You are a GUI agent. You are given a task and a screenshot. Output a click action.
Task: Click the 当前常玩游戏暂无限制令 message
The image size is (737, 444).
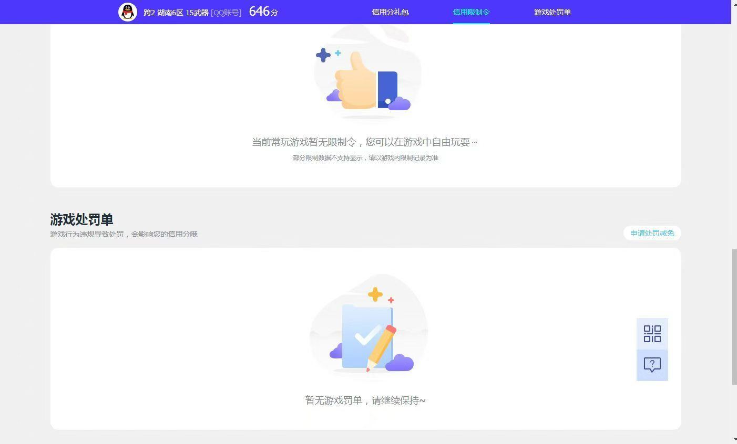(x=364, y=142)
